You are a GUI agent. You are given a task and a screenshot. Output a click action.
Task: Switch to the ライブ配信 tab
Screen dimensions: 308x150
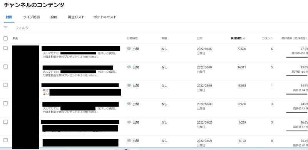32,17
